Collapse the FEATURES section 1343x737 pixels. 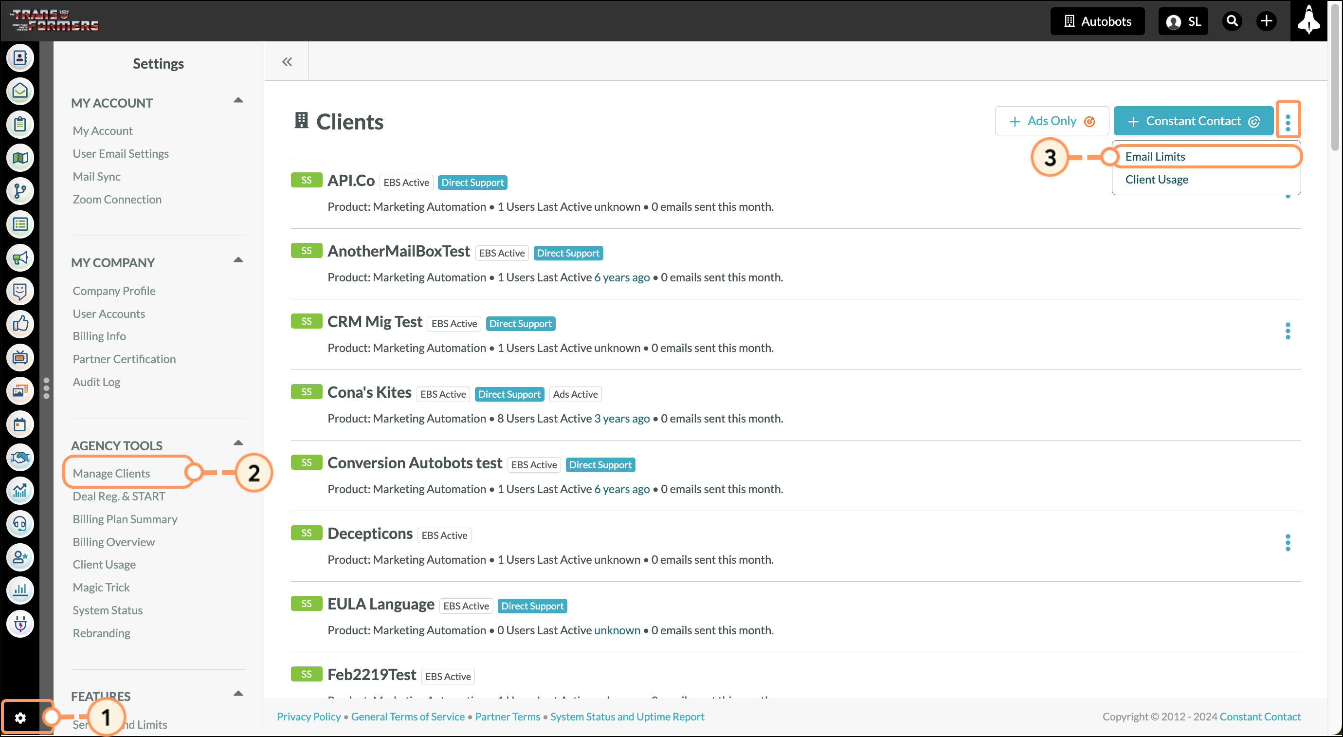pos(238,694)
